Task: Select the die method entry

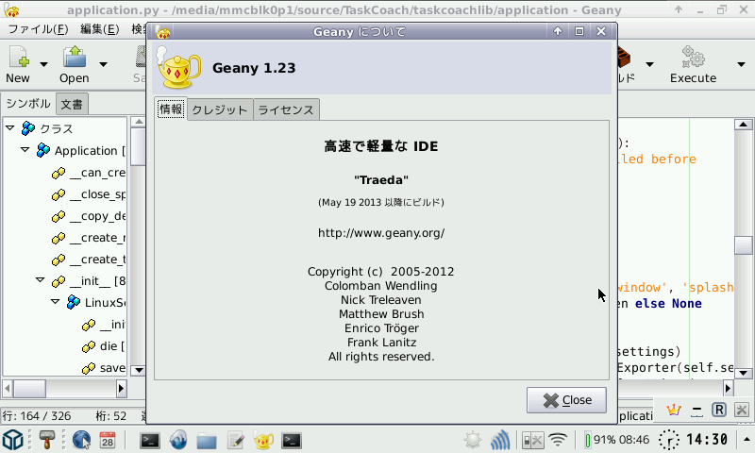Action: [x=104, y=346]
